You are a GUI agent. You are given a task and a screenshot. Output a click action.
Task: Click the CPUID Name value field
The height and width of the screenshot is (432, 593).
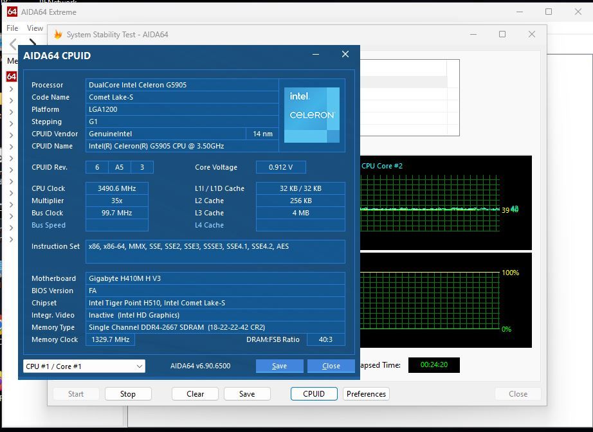tap(182, 146)
